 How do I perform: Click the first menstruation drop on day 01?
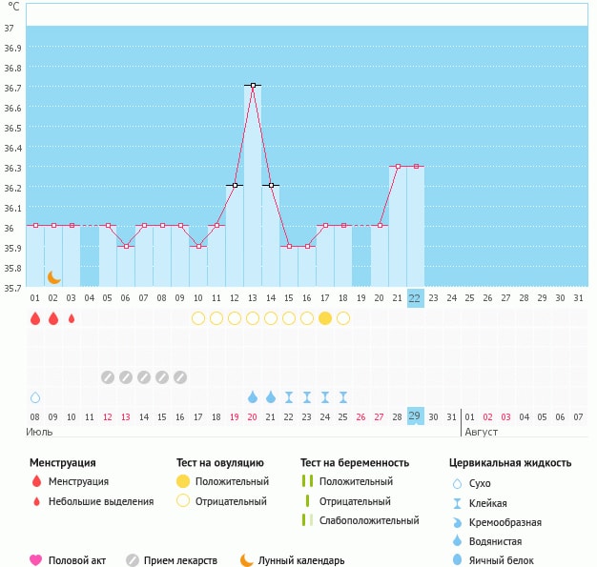pyautogui.click(x=35, y=318)
